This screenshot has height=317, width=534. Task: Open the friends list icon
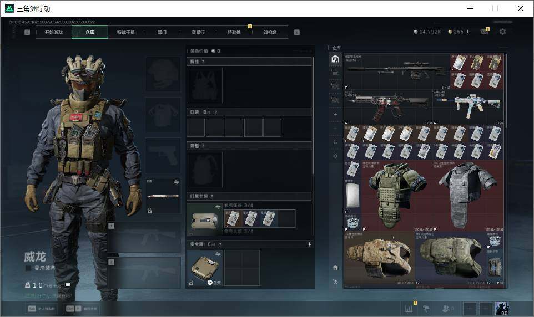point(447,309)
